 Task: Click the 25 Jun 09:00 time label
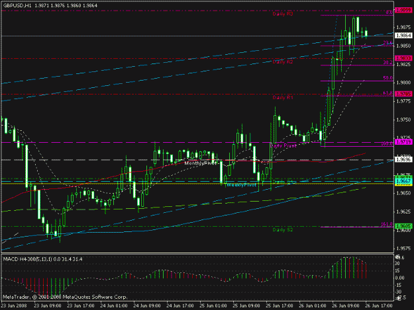[246, 306]
